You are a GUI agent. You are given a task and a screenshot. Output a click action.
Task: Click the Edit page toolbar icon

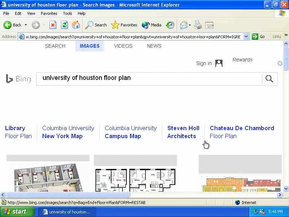210,25
